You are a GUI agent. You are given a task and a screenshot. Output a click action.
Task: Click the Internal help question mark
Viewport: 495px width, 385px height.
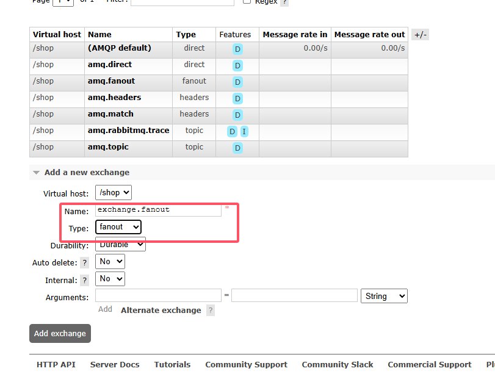click(x=85, y=280)
